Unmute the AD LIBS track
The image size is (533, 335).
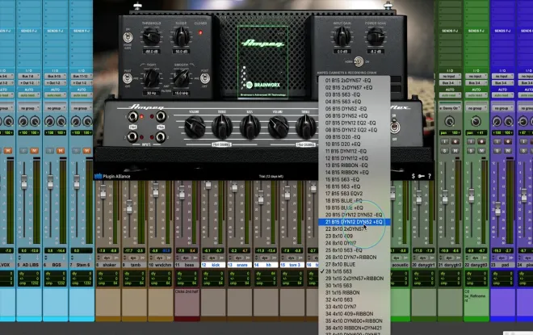pos(34,150)
